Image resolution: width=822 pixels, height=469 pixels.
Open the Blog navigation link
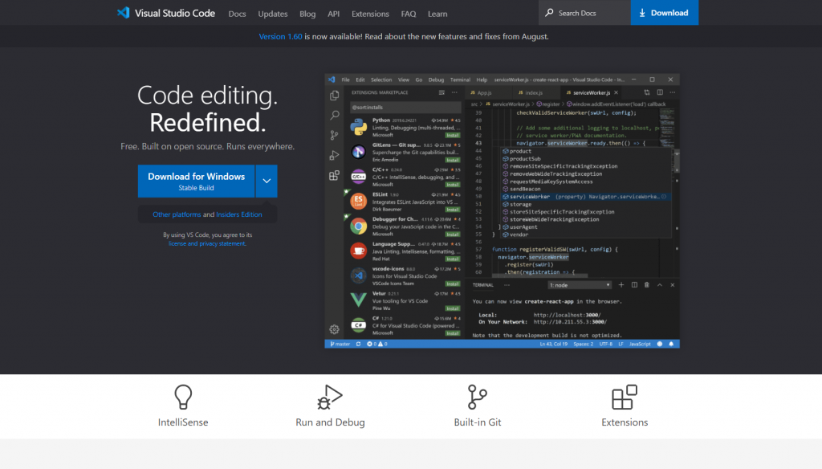307,14
